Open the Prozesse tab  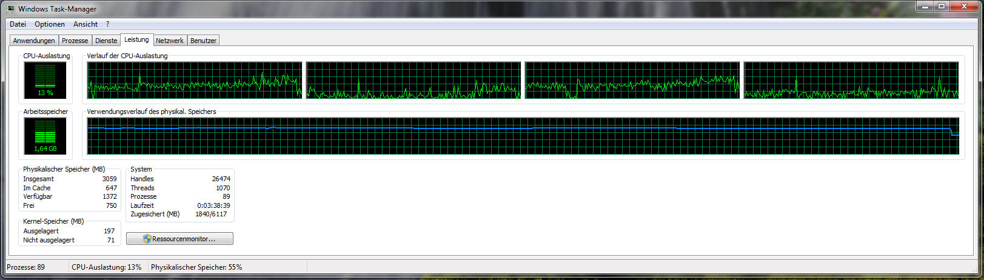tap(75, 41)
